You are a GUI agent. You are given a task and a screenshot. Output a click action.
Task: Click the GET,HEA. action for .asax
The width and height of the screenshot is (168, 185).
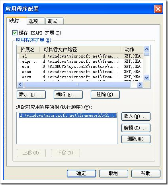coord(133,71)
